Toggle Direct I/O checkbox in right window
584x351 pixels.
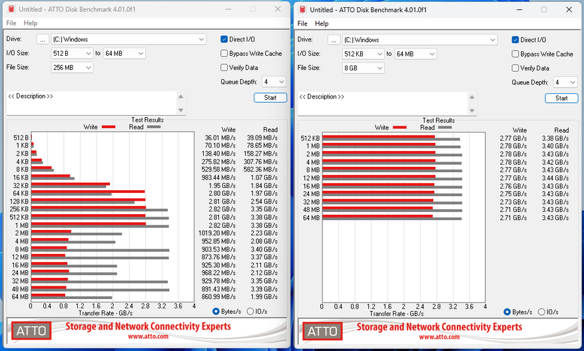point(515,40)
